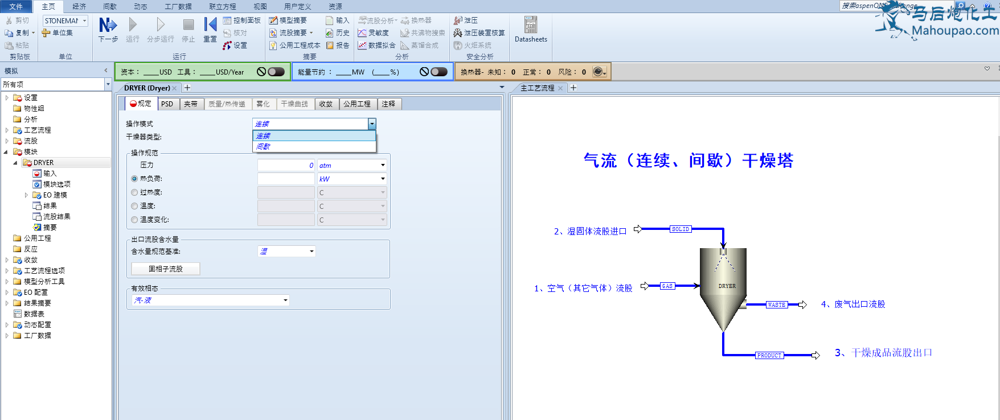1000x420 pixels.
Task: Open Sensitivity (灵敏度) analysis
Action: 374,33
